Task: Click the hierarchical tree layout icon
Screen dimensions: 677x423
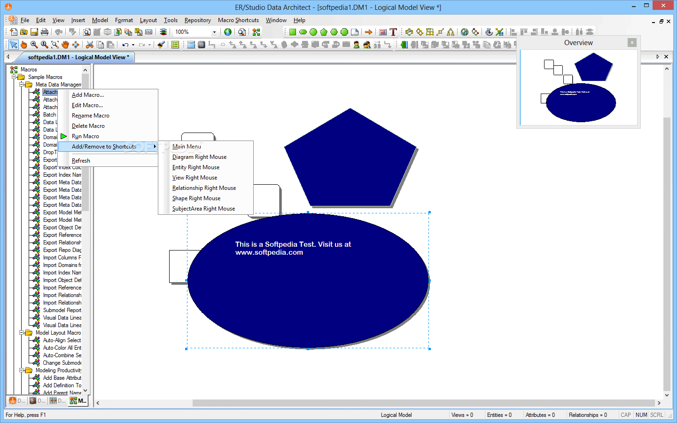Action: 451,32
